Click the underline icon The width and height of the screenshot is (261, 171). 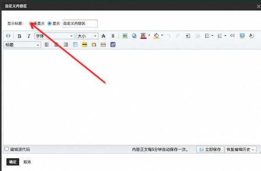(113, 36)
